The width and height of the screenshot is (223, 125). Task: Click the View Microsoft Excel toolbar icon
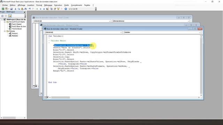[x=3, y=9]
